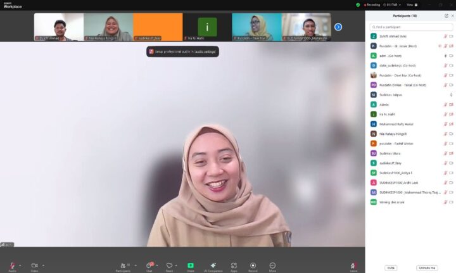Select sudinkesJT_fany participant row

point(411,163)
